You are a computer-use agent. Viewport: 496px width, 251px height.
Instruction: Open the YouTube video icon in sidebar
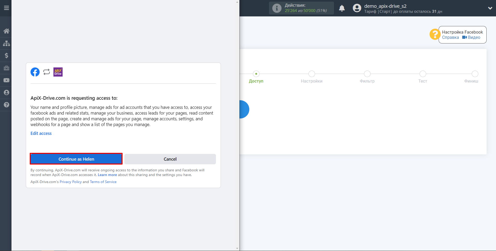coord(6,80)
